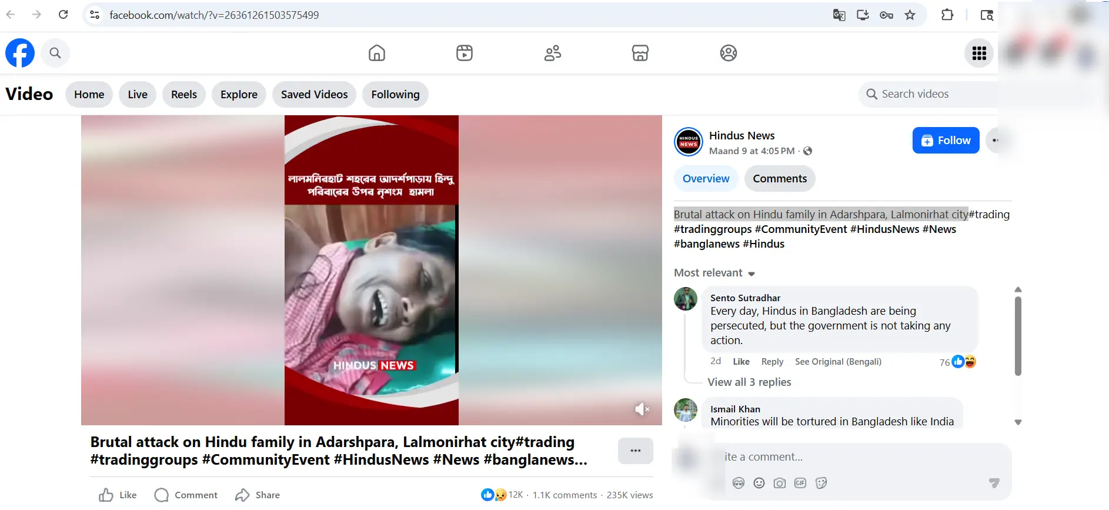
Task: Open the Friends nav icon
Action: [553, 53]
